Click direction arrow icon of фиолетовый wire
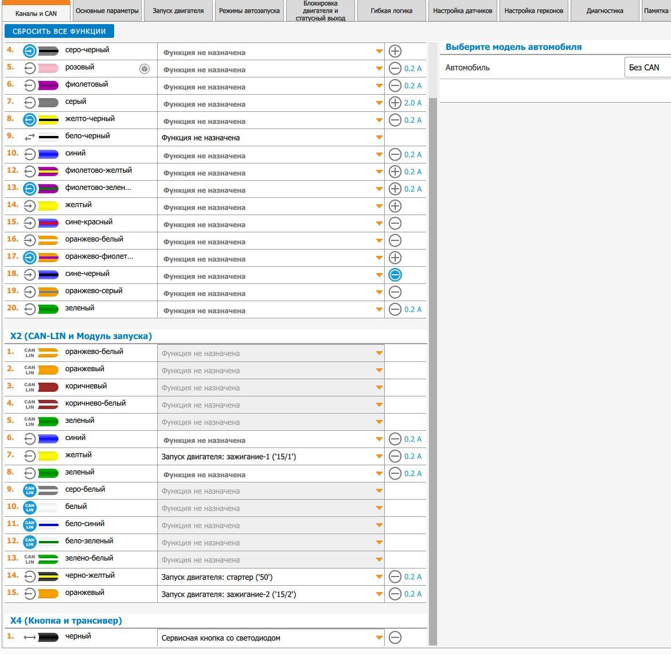Screen dimensions: 671x654 coord(29,85)
